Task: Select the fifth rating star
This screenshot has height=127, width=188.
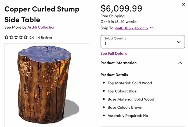Action: (x=26, y=38)
